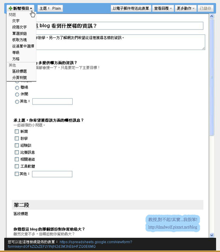Open the 新增項目 add item dropdown
Screen dimensions: 220x252
point(21,8)
